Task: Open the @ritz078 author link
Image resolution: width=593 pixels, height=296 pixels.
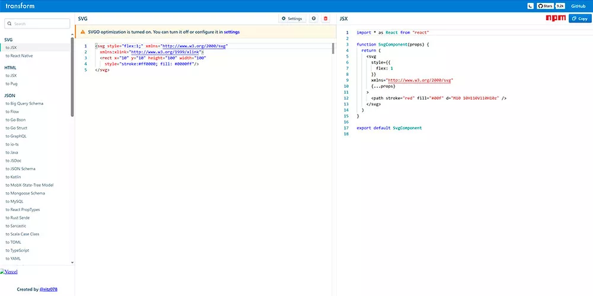Action: tap(49, 289)
